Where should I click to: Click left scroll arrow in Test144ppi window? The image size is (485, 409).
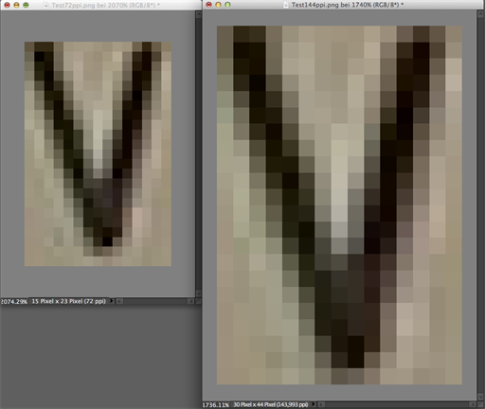[321, 404]
